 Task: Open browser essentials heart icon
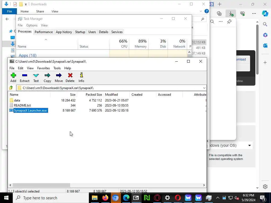pyautogui.click(x=242, y=13)
